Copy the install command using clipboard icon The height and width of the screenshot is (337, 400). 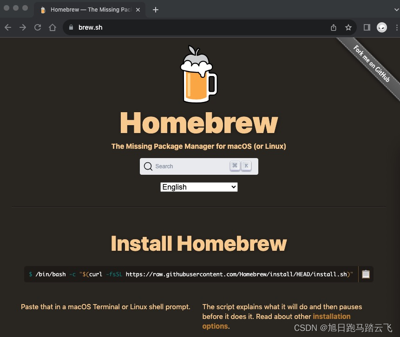pos(366,274)
